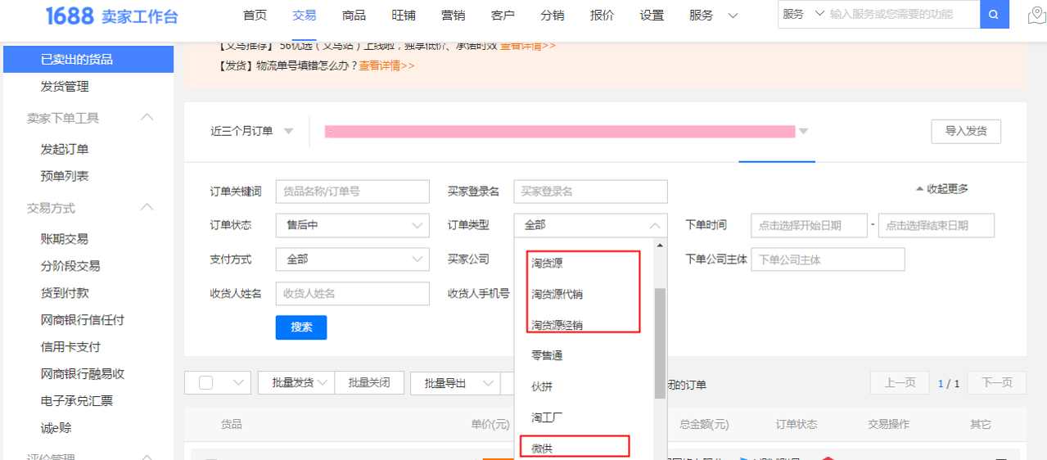The height and width of the screenshot is (460, 1047).
Task: Open the 交易 navigation tab
Action: point(305,16)
